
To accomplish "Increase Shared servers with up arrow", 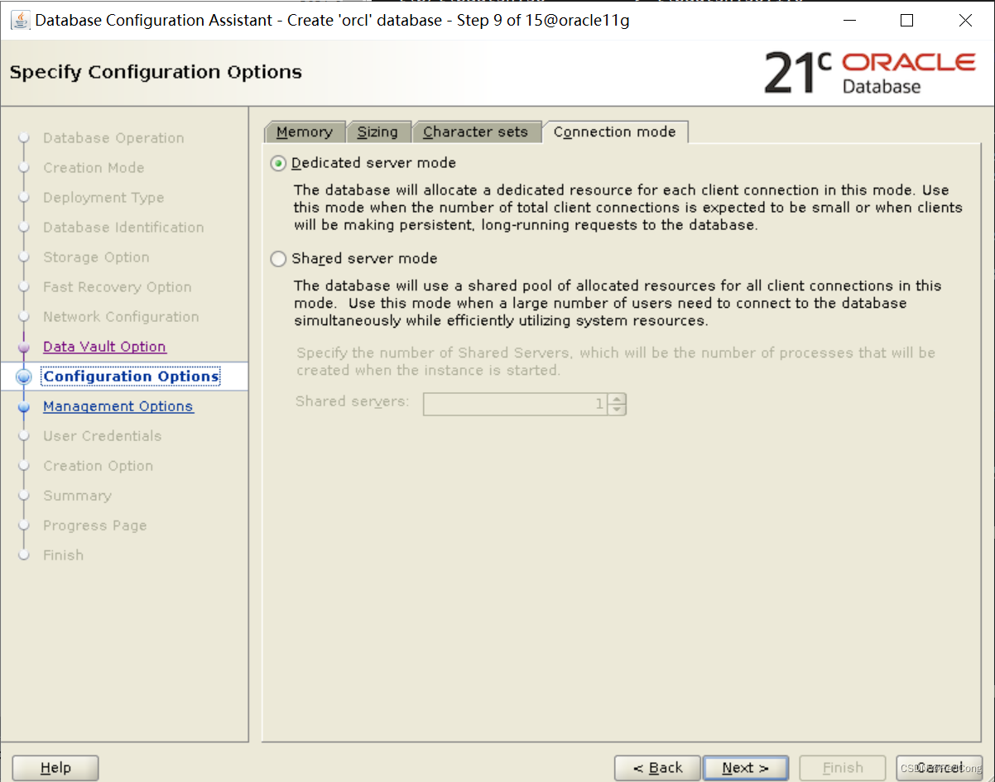I will (x=618, y=398).
